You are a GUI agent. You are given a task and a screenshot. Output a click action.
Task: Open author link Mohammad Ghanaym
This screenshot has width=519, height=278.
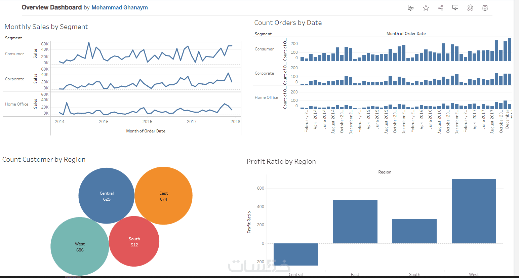(120, 7)
